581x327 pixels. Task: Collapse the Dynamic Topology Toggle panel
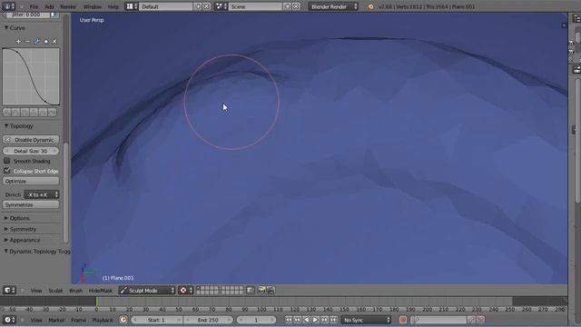pyautogui.click(x=6, y=251)
